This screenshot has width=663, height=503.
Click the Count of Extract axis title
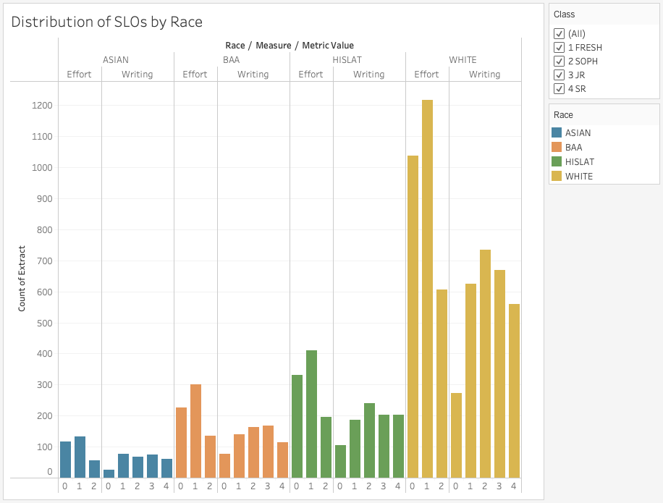click(22, 279)
